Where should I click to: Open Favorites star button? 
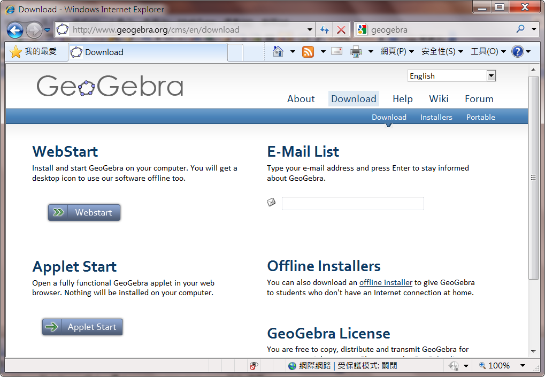[34, 52]
